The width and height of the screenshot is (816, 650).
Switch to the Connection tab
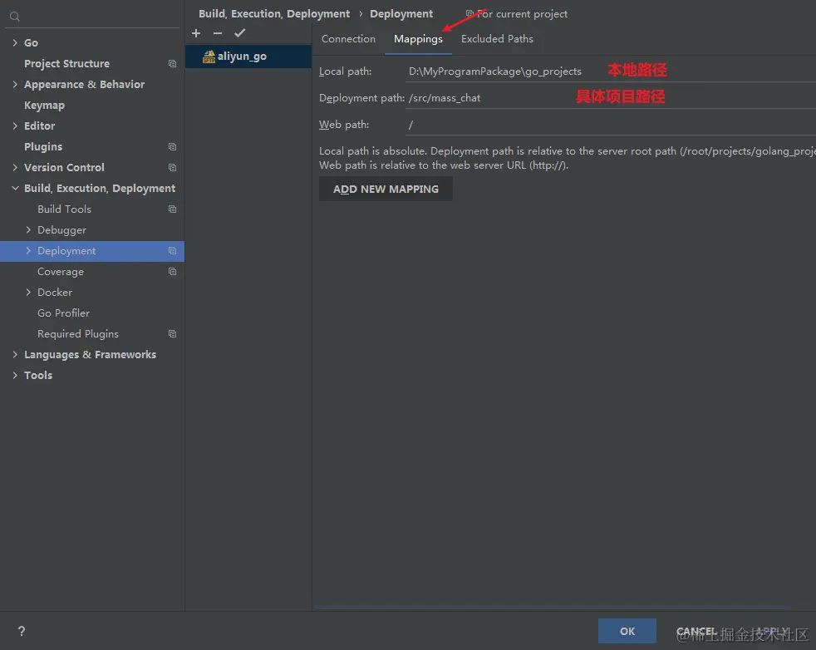348,39
